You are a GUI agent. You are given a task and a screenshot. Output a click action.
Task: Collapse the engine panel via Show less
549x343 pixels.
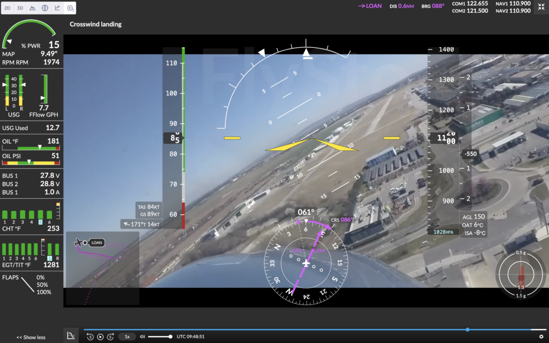[31, 337]
